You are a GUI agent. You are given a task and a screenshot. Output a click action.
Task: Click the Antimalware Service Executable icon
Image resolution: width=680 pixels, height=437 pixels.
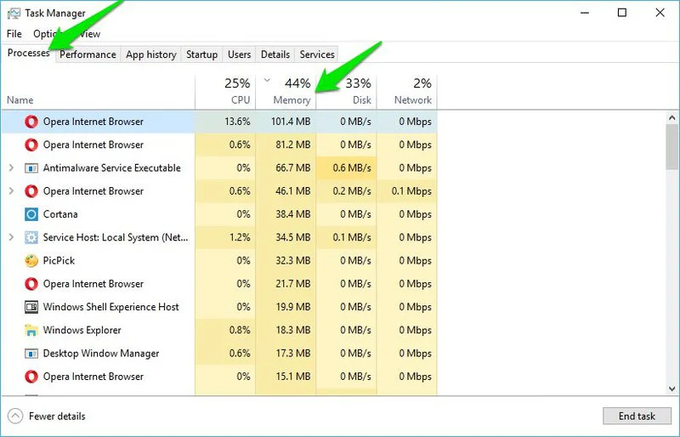[x=31, y=168]
